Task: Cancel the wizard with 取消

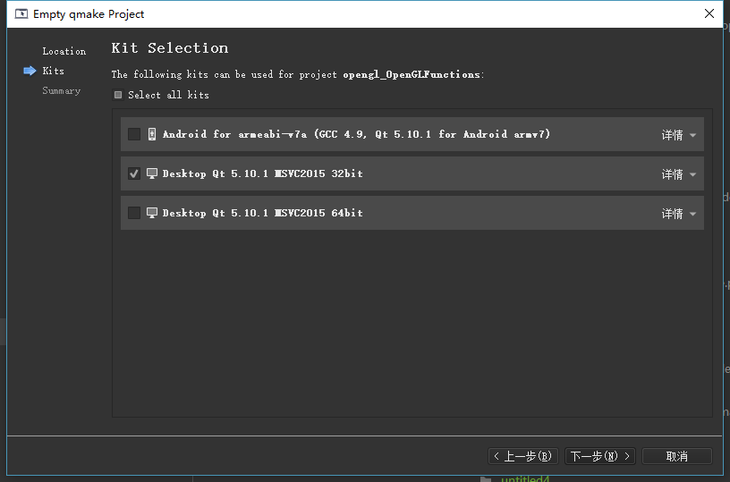Action: 677,456
